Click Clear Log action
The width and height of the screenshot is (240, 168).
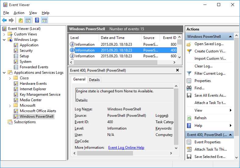[x=203, y=66]
